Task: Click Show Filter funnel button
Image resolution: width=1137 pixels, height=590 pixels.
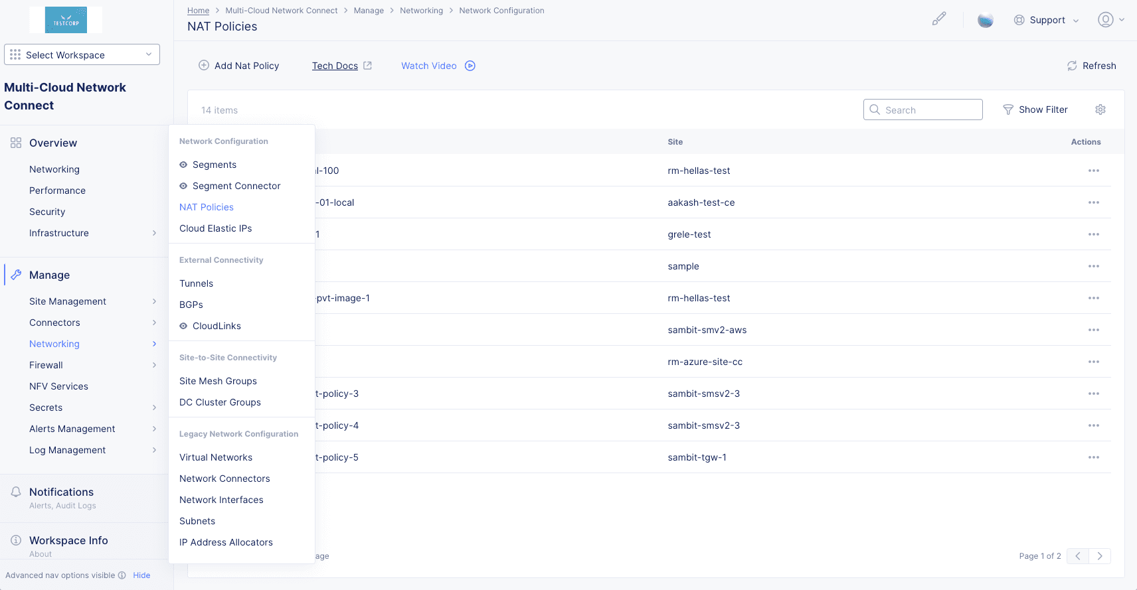Action: point(1035,110)
